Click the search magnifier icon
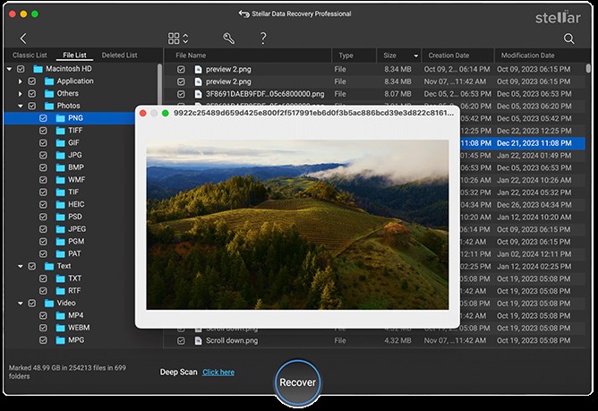 pos(569,39)
